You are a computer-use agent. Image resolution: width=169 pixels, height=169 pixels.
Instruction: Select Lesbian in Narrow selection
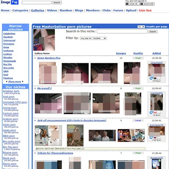[8, 54]
